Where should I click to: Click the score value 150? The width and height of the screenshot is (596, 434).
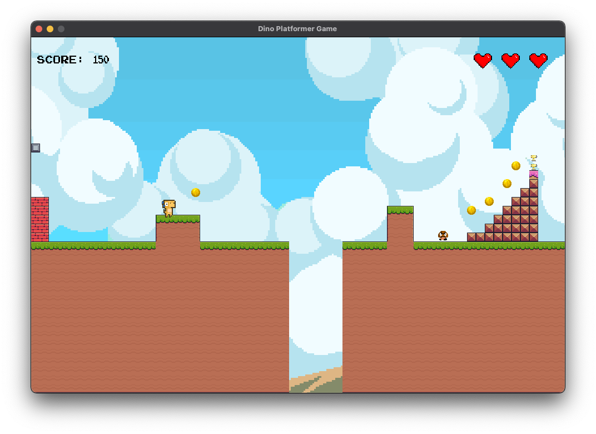(x=101, y=60)
